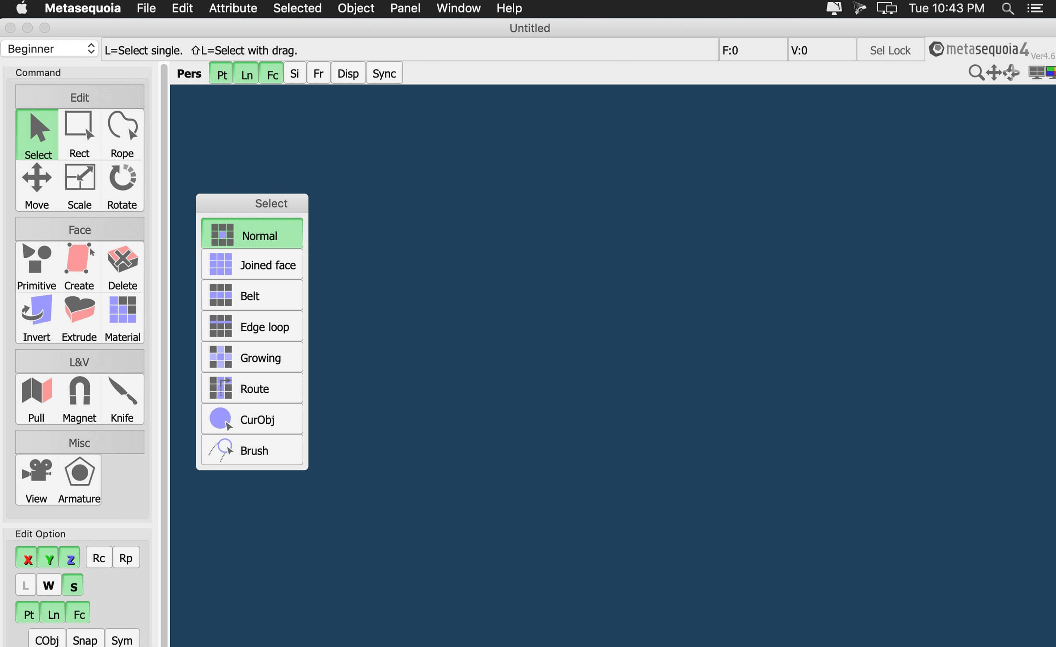Image resolution: width=1056 pixels, height=647 pixels.
Task: Toggle the Y axis edit option
Action: [x=48, y=558]
